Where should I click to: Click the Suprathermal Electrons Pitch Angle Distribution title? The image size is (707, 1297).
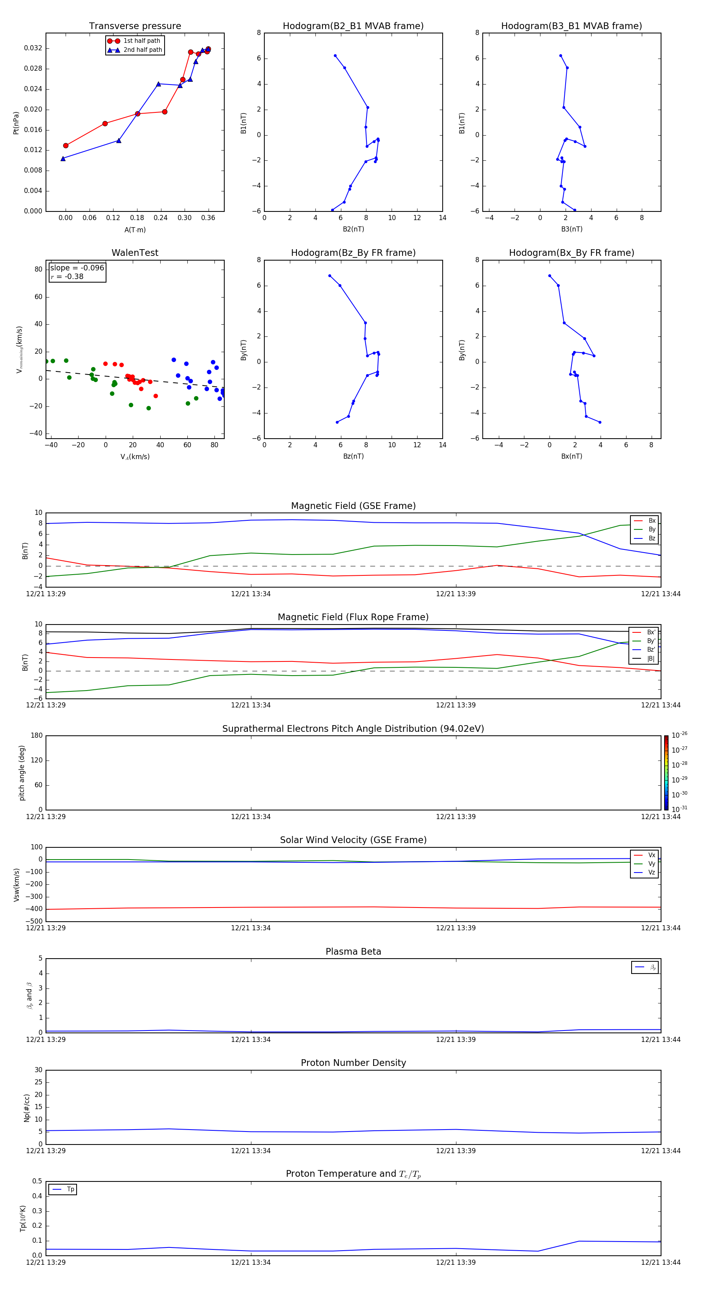[353, 729]
